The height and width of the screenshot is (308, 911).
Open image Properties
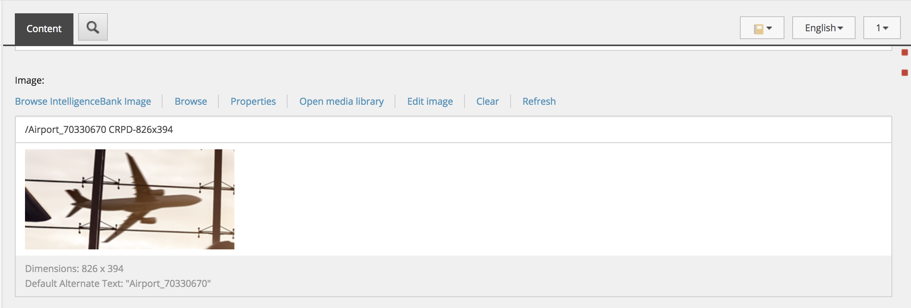(x=253, y=102)
